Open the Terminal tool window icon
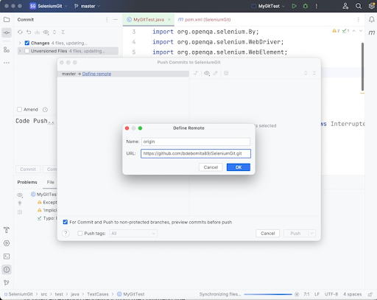Viewport: 377px width, 300px height. point(7,257)
